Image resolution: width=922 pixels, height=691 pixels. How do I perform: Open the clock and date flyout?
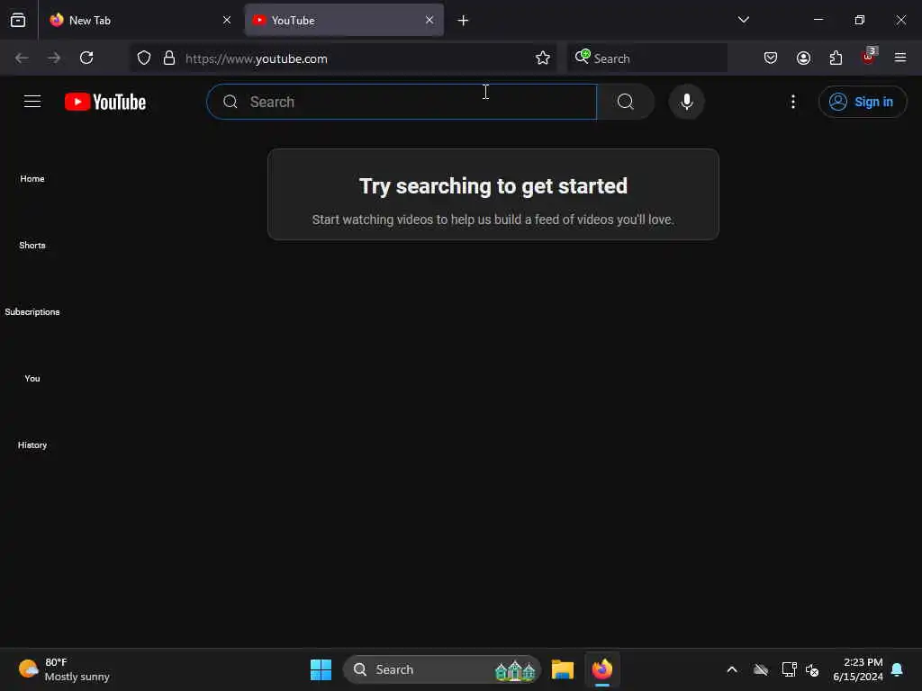click(858, 669)
